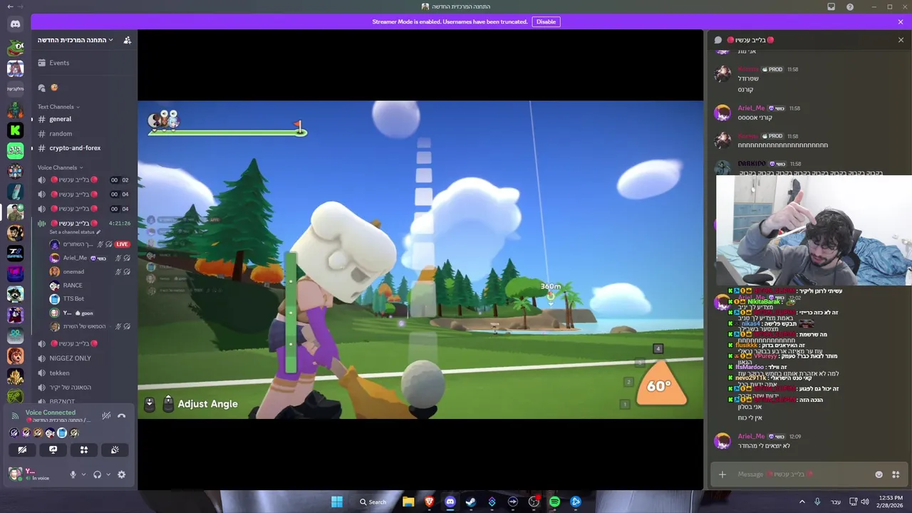Show hidden system tray icons chevron
This screenshot has height=513, width=912.
802,502
